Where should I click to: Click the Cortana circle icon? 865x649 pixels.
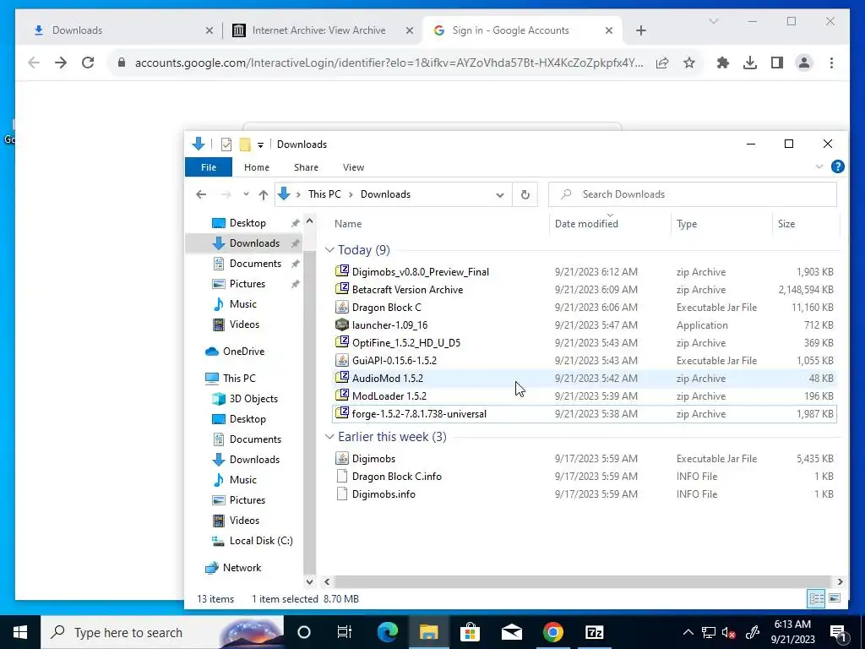[x=303, y=632]
